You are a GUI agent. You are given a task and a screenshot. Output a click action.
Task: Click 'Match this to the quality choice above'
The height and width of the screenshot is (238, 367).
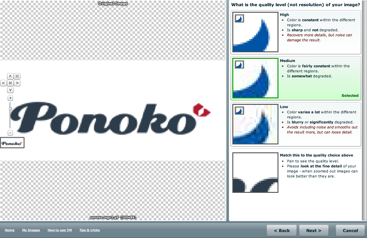[x=317, y=155]
